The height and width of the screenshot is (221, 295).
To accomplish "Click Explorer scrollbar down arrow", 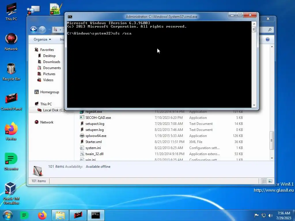I will tap(272, 158).
